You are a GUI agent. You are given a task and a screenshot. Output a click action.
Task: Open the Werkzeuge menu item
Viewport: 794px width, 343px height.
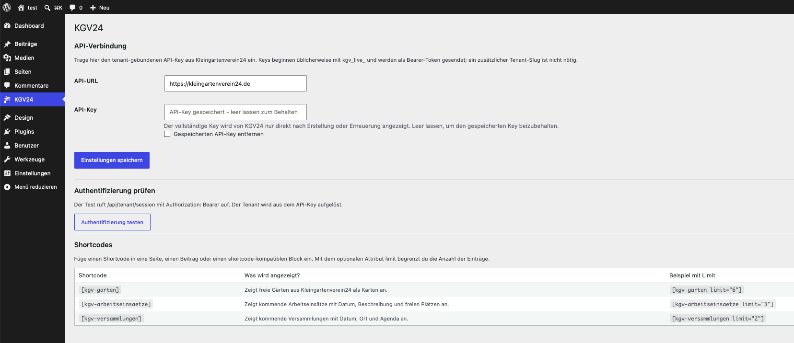click(33, 160)
